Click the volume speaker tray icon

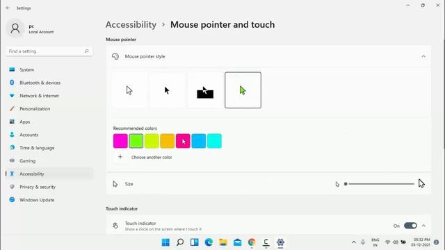[396, 242]
